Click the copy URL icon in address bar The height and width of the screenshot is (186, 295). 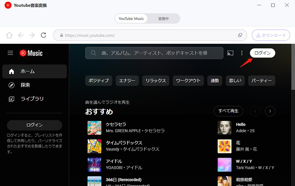pyautogui.click(x=240, y=35)
